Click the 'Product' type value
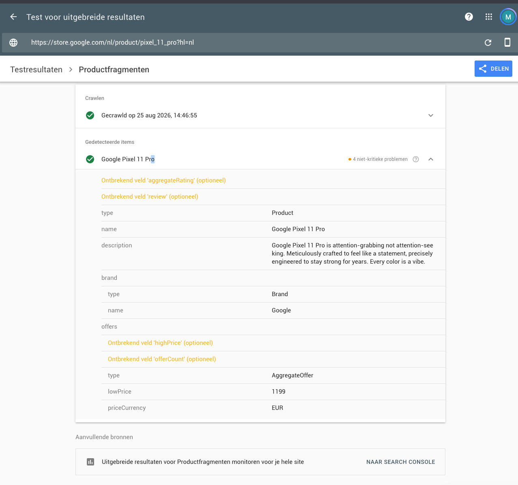518x485 pixels. coord(282,213)
